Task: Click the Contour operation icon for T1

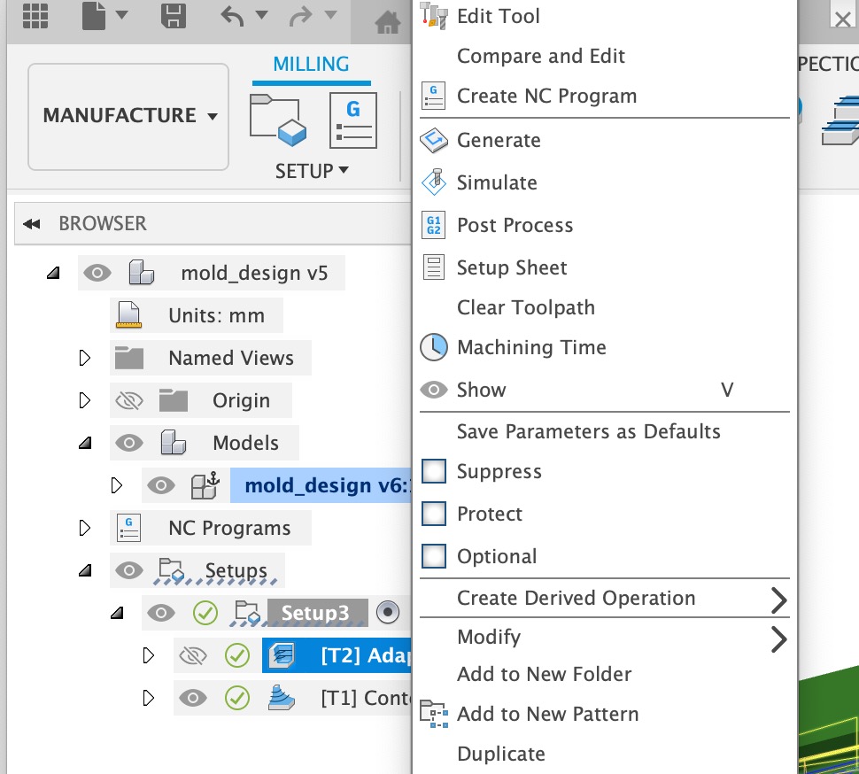Action: (281, 697)
